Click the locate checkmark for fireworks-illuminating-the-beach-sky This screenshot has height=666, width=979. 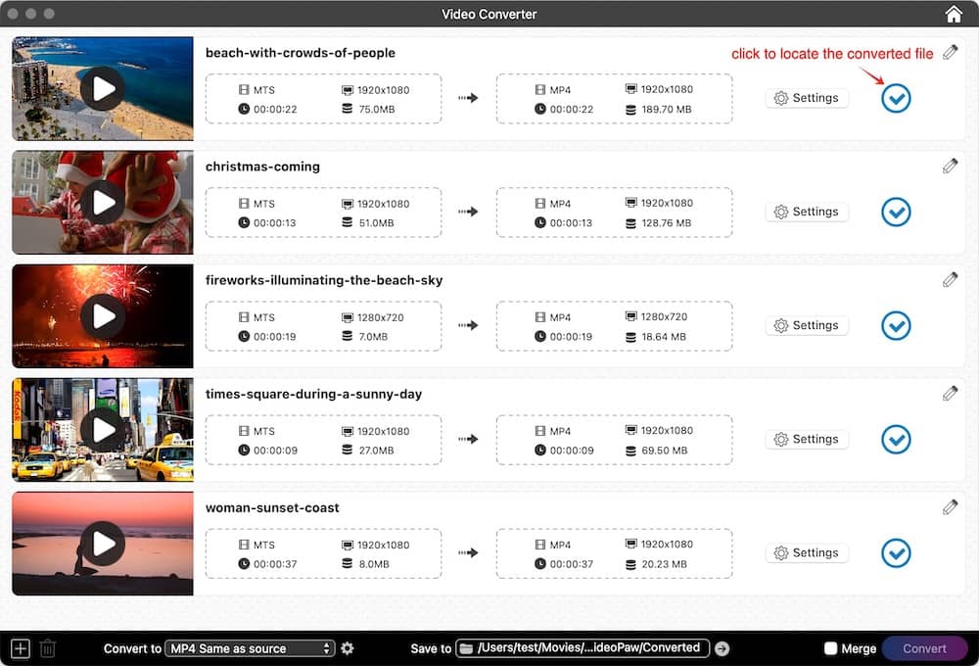895,325
